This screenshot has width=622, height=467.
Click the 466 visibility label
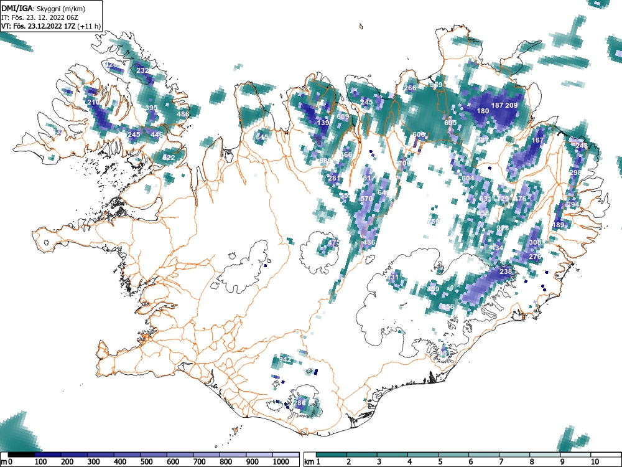[346, 154]
